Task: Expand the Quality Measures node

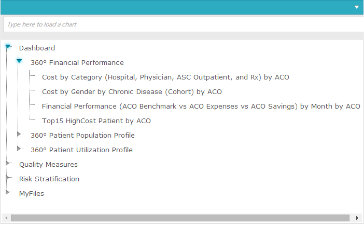Action: (8, 164)
